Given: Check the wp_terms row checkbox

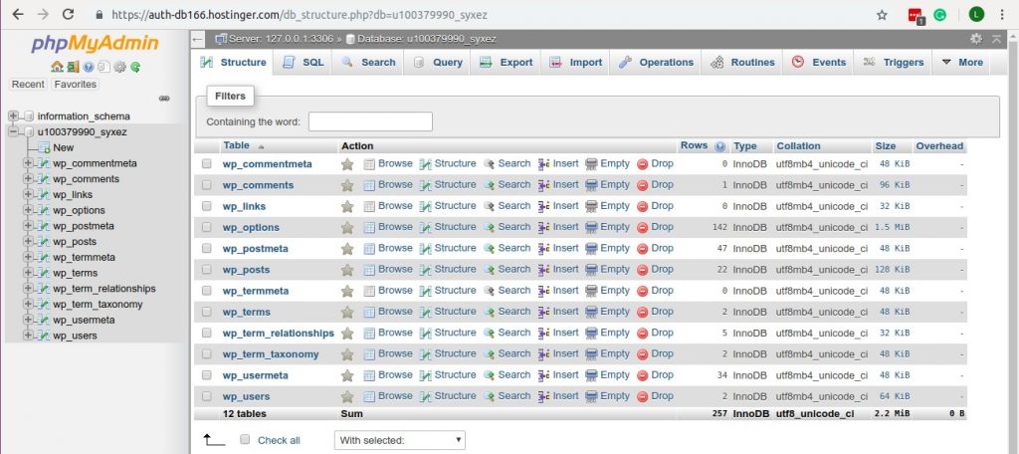Looking at the screenshot, I should [x=207, y=312].
